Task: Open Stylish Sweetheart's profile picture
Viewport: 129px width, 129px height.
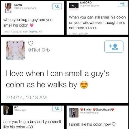Action: click(74, 113)
